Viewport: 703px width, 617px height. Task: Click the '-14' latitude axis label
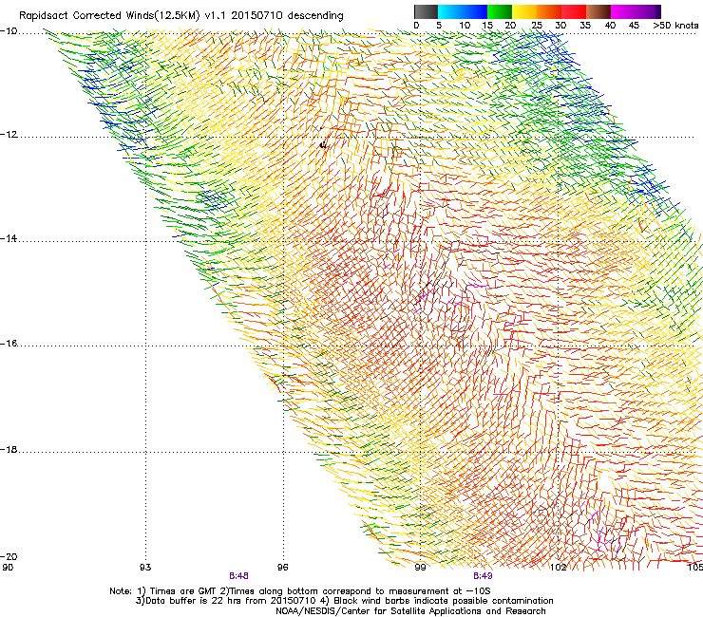(9, 238)
